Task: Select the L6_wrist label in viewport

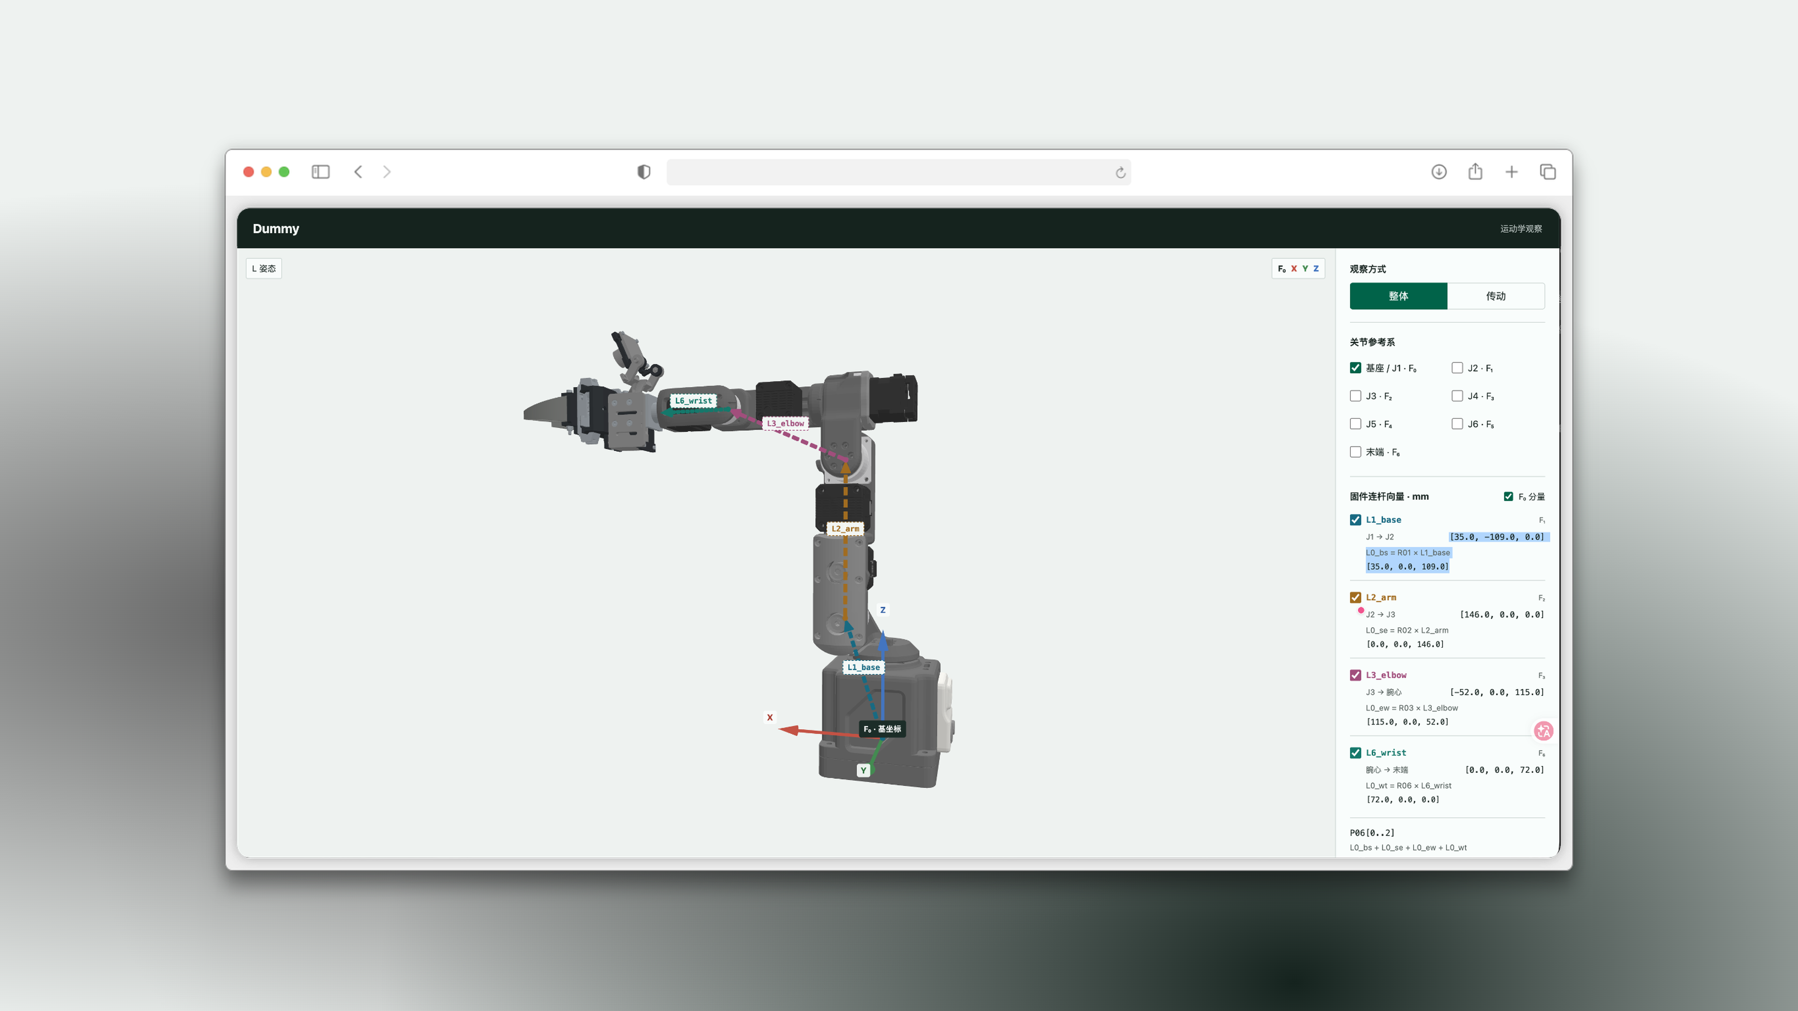Action: (693, 401)
